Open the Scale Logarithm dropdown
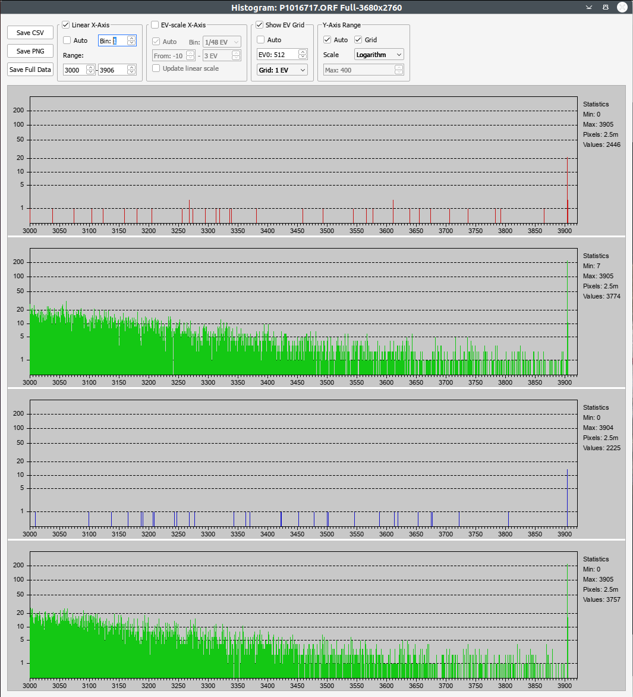Viewport: 633px width, 697px height. click(379, 55)
